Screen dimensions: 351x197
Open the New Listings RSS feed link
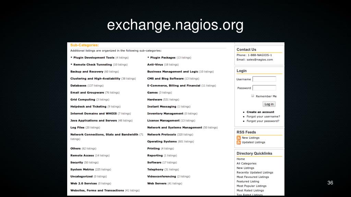pyautogui.click(x=251, y=138)
